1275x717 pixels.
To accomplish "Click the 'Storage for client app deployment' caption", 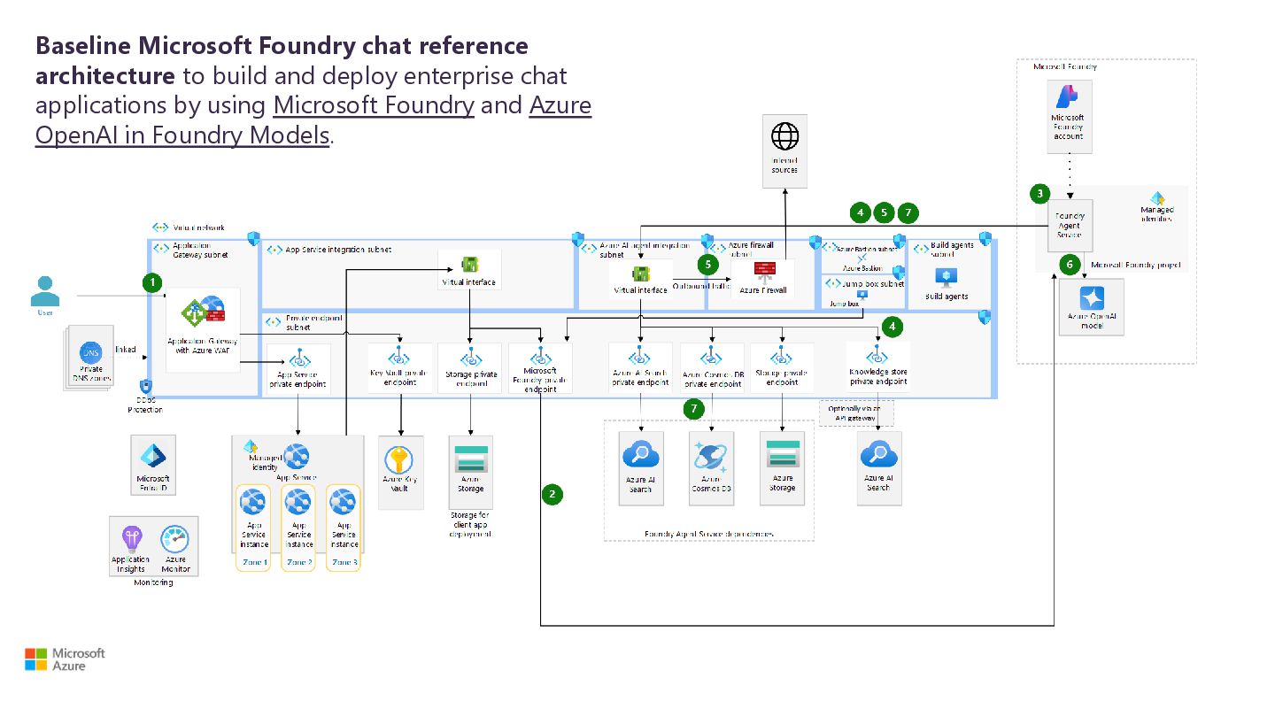I will point(470,524).
